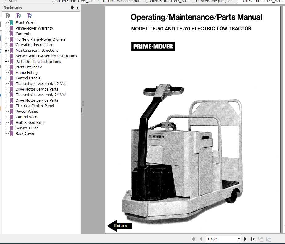
Task: Open the page number dropdown arrow
Action: click(x=239, y=238)
